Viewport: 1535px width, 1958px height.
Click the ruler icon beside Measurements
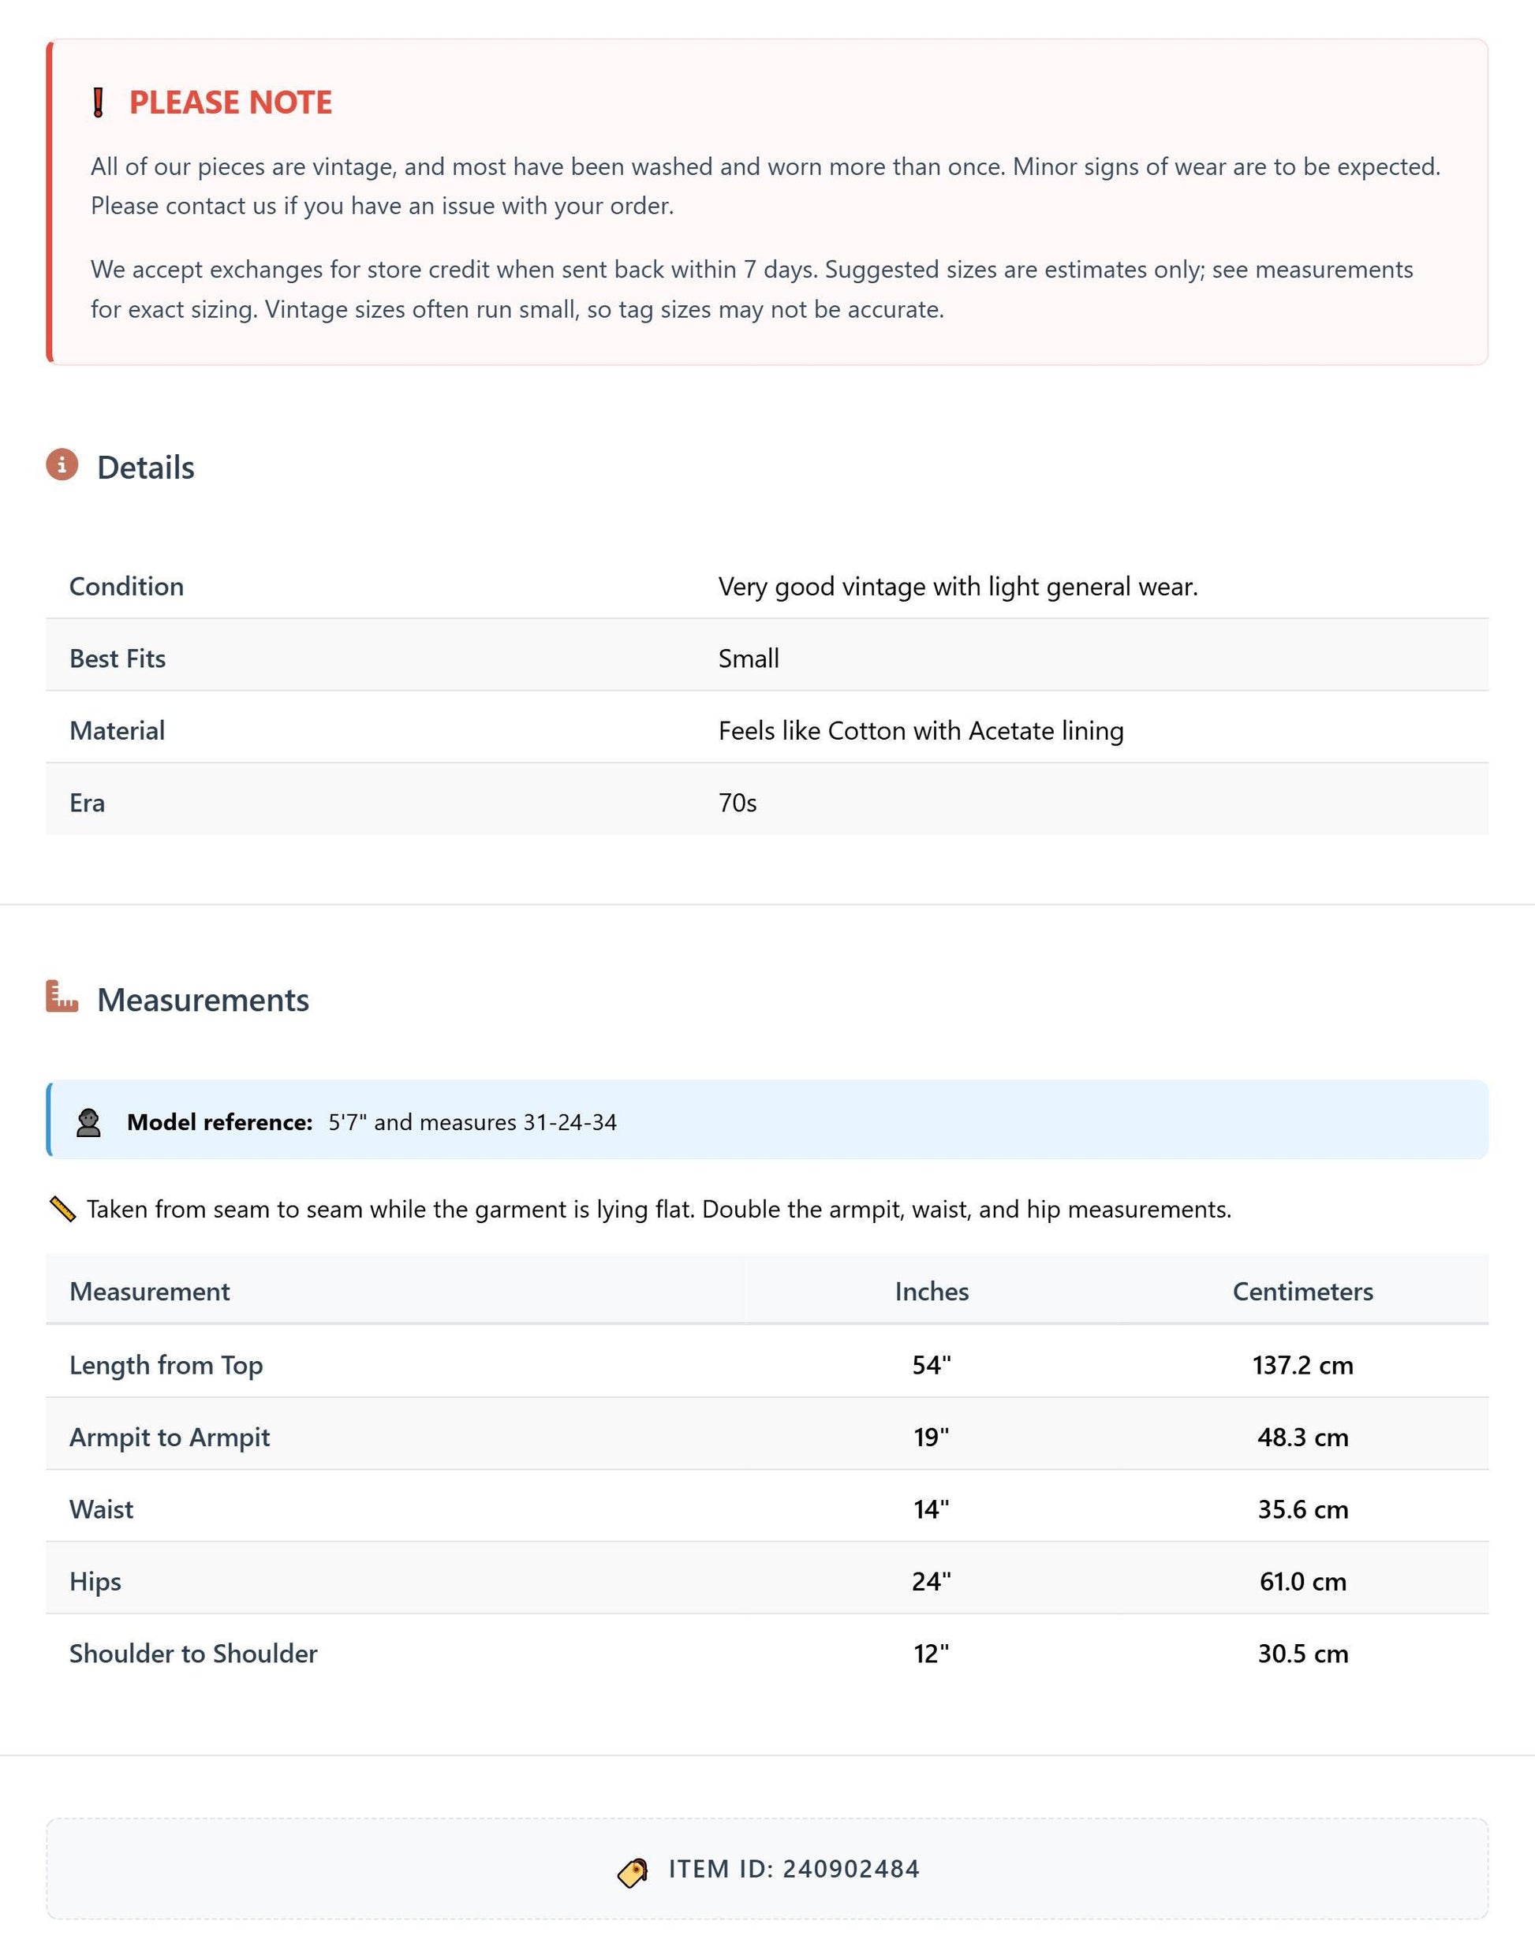(62, 997)
